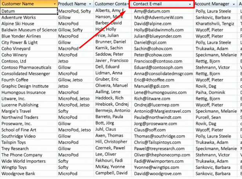The height and width of the screenshot is (179, 242).
Task: Click the Wide World Importers cell
Action: (29, 161)
